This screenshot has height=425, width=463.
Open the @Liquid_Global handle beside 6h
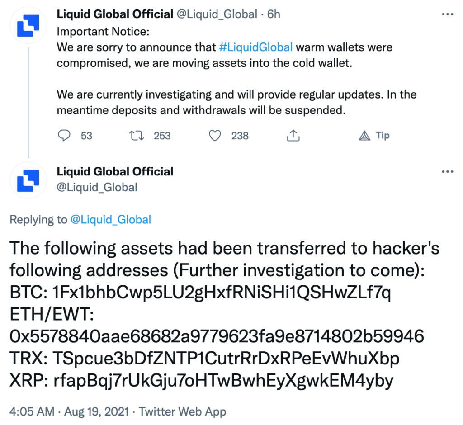[217, 14]
